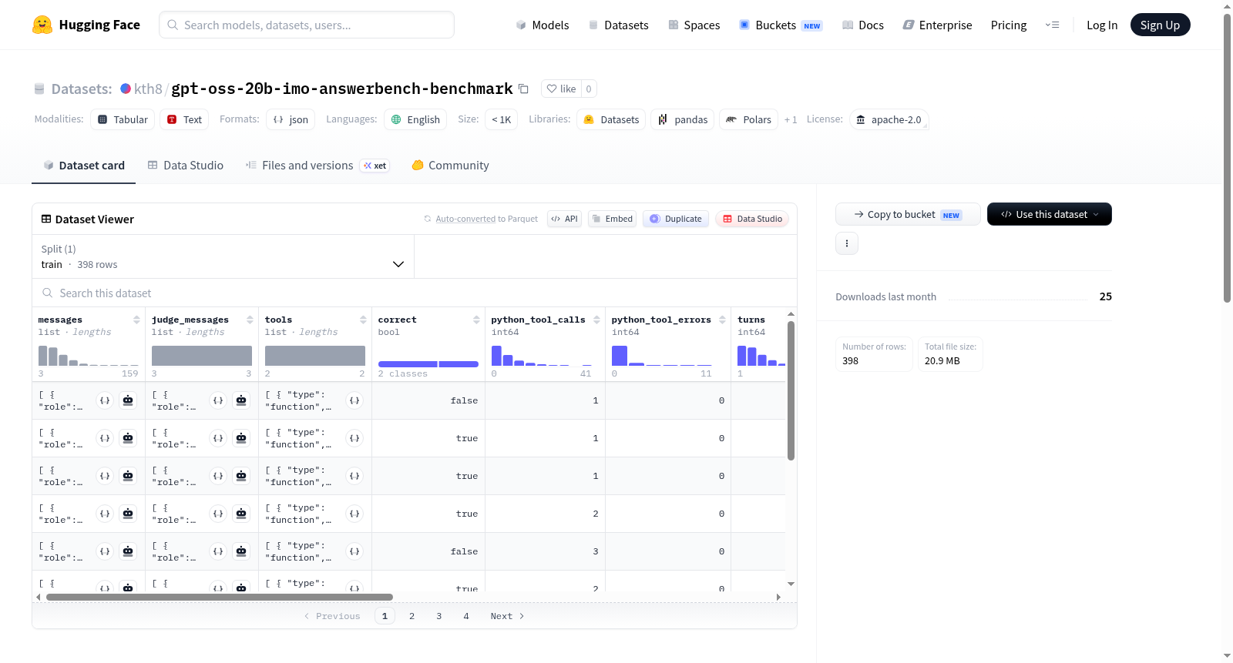Expand JSON of judge_messages cell in first row
The image size is (1233, 663).
(218, 400)
